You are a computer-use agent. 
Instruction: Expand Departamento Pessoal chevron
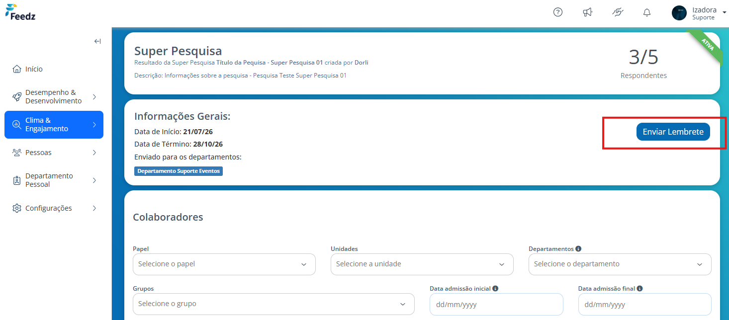94,180
